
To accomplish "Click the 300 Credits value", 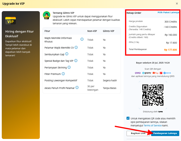I will [171, 22].
